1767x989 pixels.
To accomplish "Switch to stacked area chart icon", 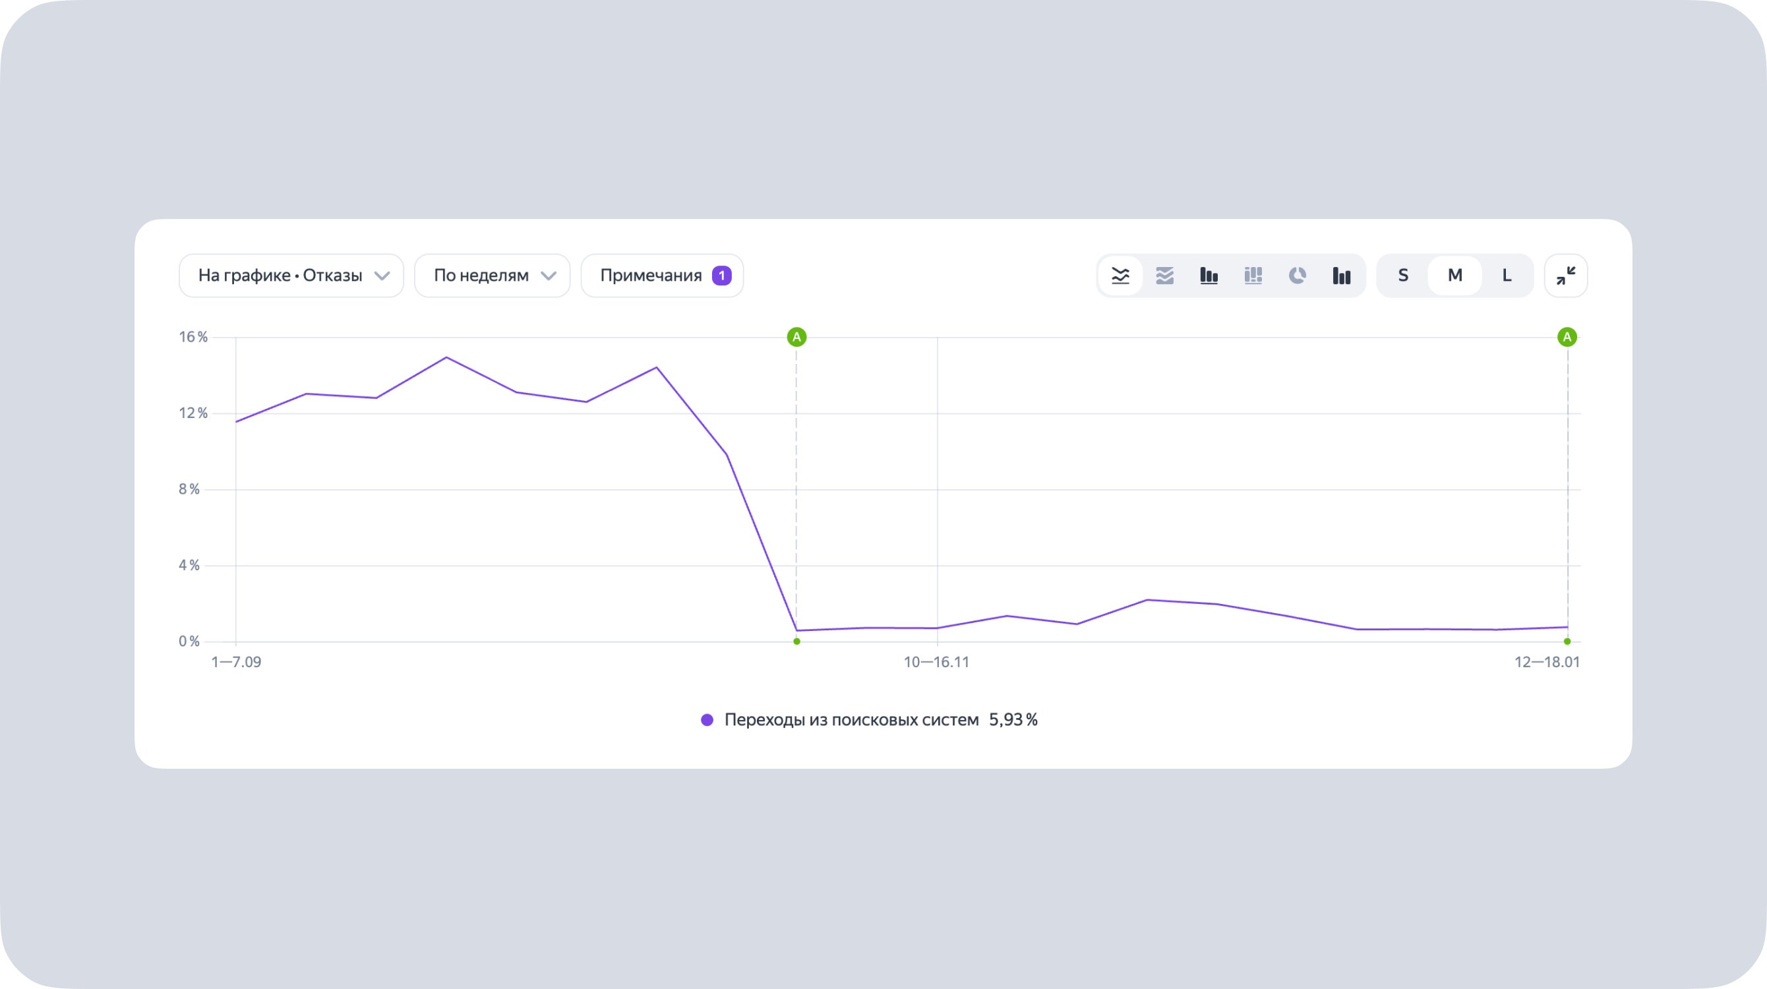I will coord(1165,276).
